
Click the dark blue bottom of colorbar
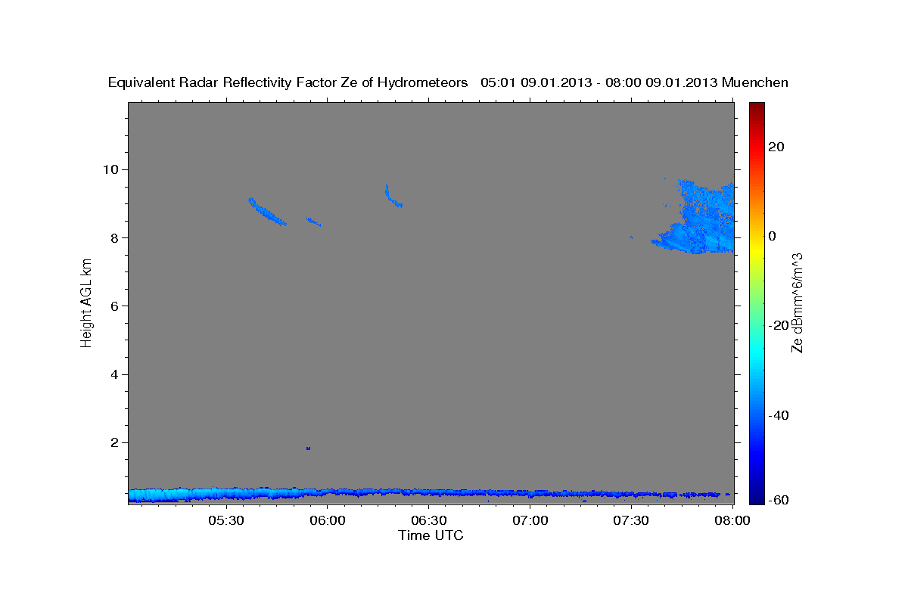(757, 492)
